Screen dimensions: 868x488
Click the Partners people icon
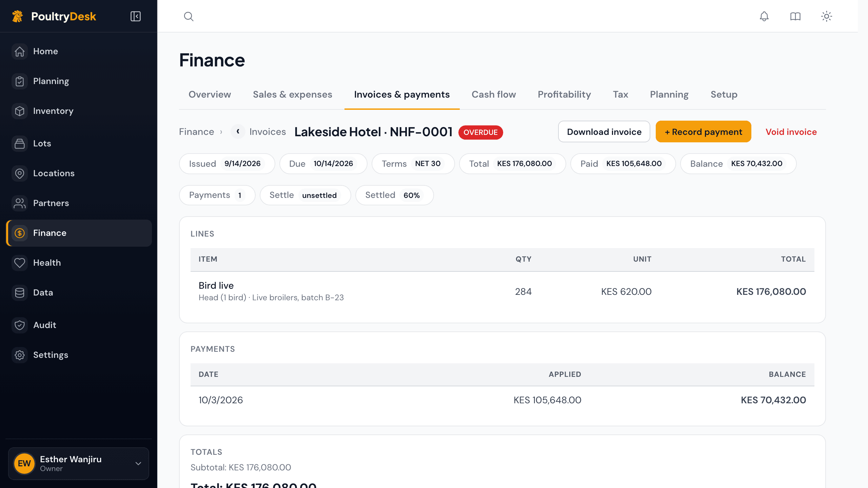click(x=20, y=203)
